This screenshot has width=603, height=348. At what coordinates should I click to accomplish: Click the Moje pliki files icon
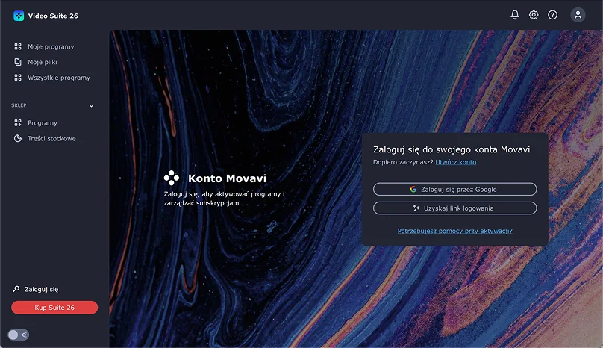point(18,62)
